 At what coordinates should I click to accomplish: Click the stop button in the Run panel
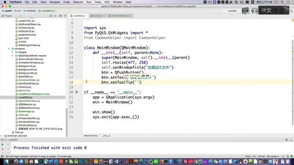2,149
